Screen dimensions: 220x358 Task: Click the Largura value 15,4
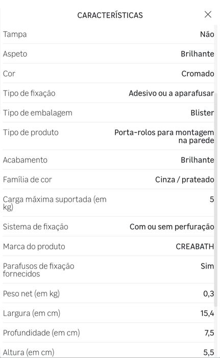207,313
